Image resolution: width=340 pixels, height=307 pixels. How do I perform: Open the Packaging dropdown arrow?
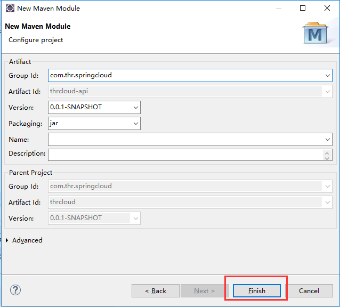[x=136, y=123]
